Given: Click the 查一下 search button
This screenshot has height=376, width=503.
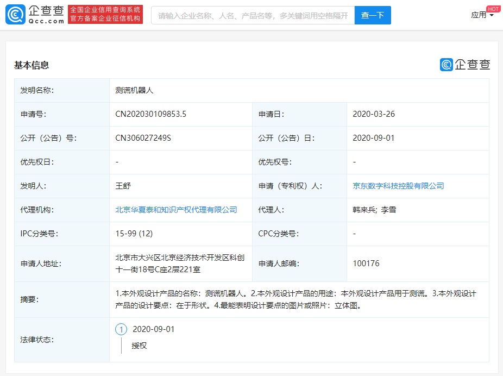Looking at the screenshot, I should pos(373,15).
